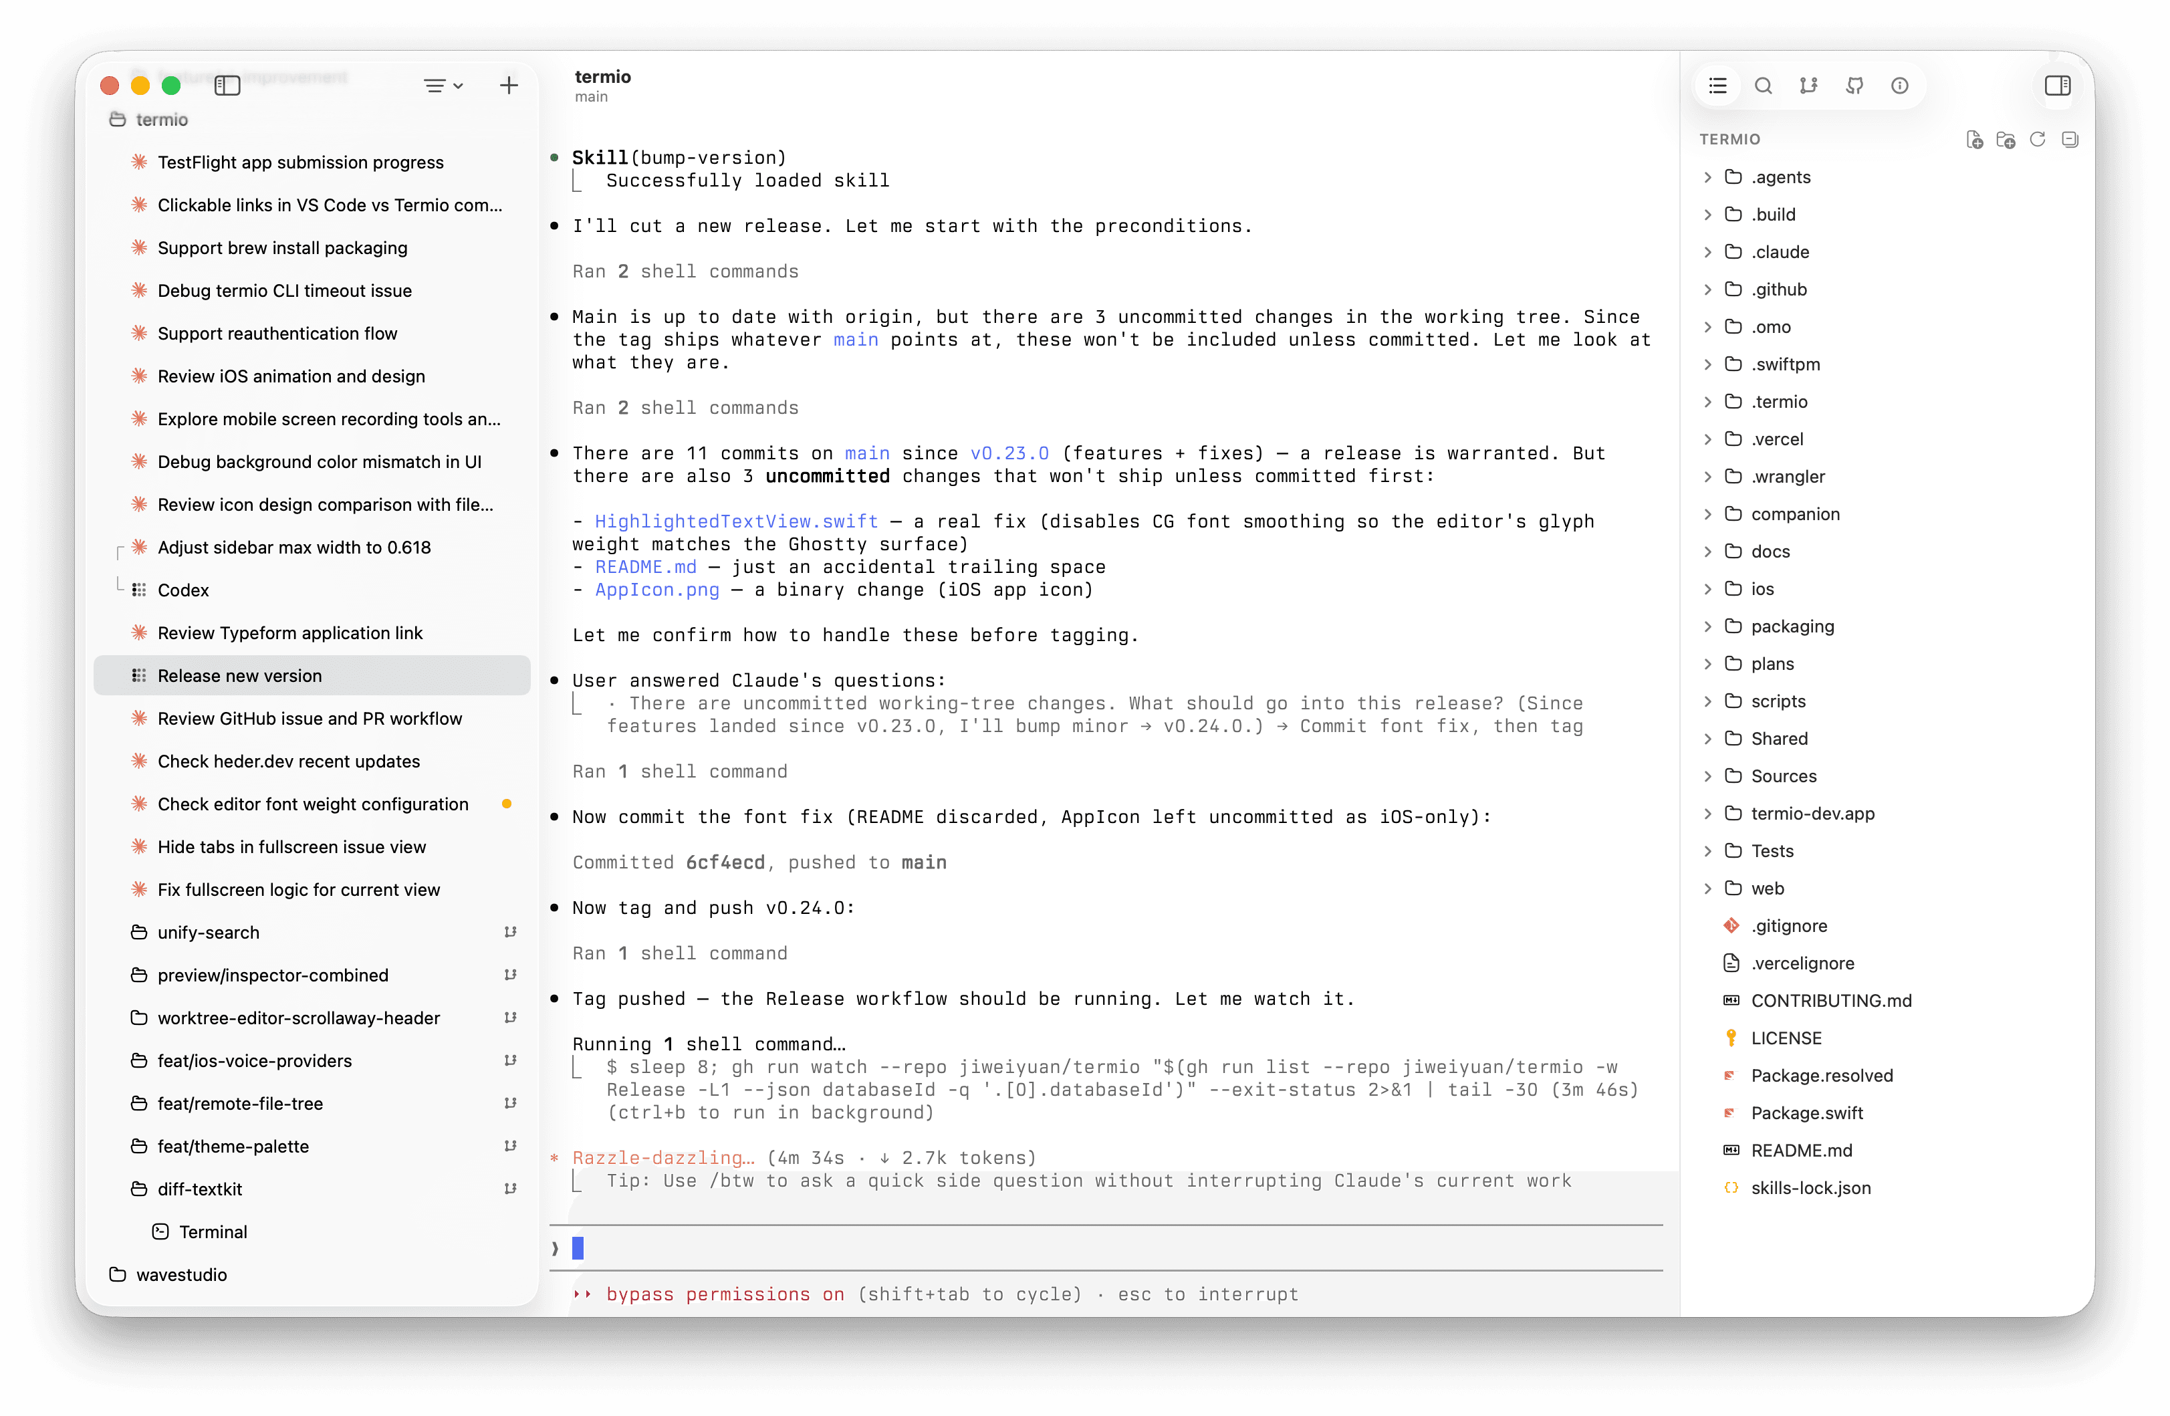Open the packaging folder row
The image size is (2170, 1416).
pos(1887,626)
